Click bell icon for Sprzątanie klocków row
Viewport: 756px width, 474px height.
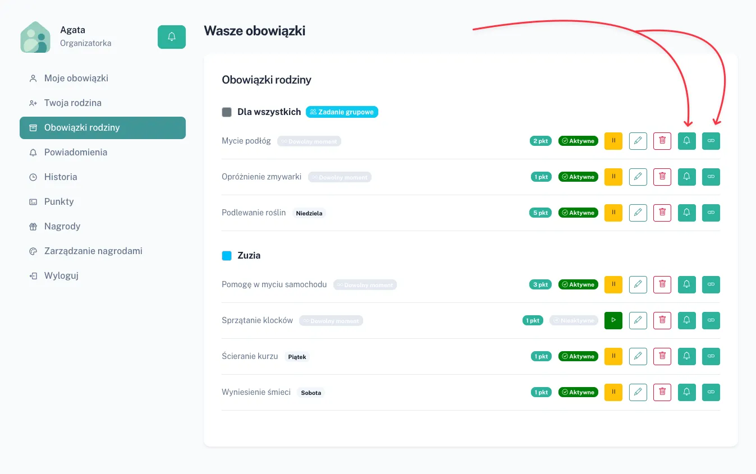click(686, 321)
